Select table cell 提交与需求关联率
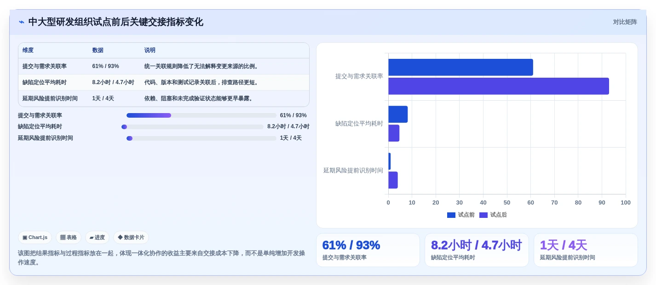Image resolution: width=656 pixels, height=285 pixels. pyautogui.click(x=45, y=66)
